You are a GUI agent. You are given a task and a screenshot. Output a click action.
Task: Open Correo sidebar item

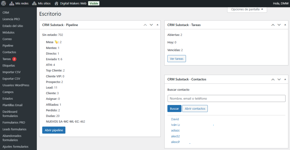click(x=7, y=39)
